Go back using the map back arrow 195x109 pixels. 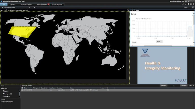pyautogui.click(x=3, y=10)
